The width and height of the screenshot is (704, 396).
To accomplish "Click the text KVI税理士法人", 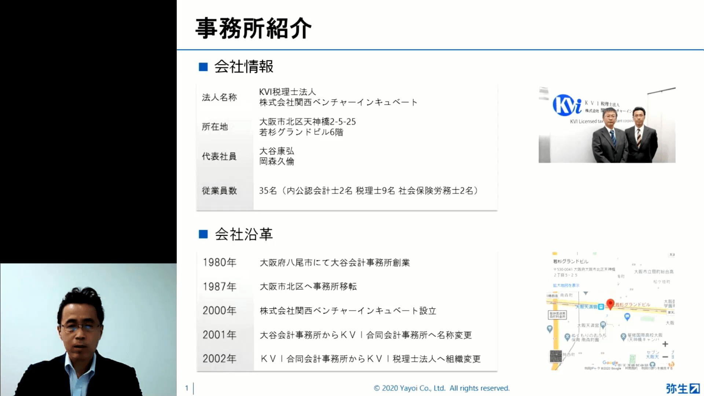I will pos(287,92).
